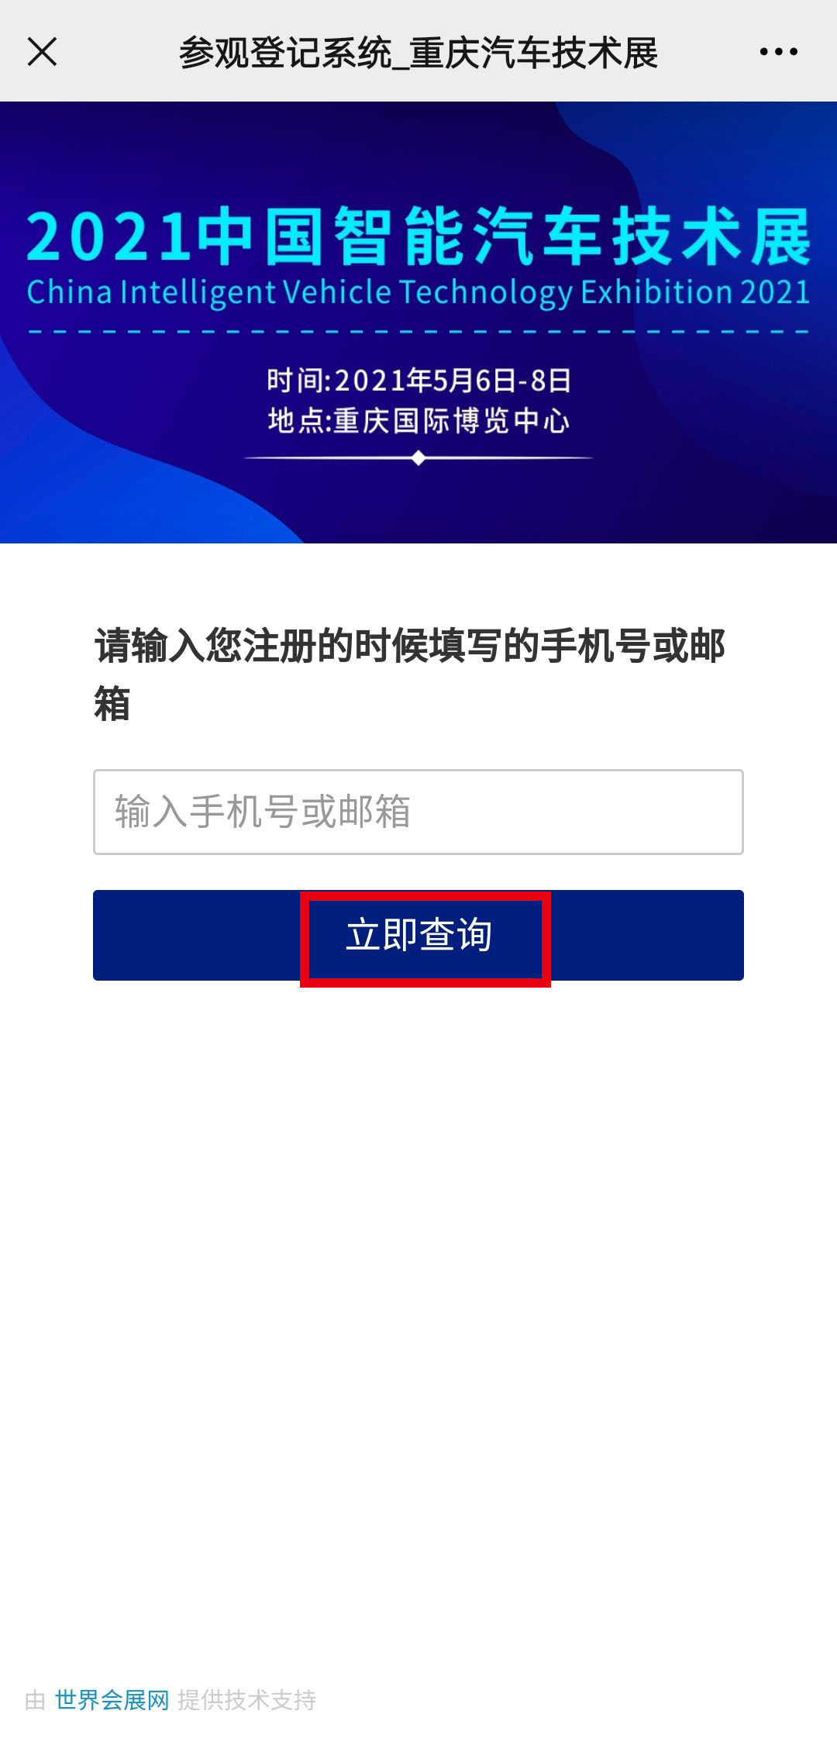Viewport: 837px width, 1759px height.
Task: Focus the 输入手机号或邮箱 input field
Action: 418,812
